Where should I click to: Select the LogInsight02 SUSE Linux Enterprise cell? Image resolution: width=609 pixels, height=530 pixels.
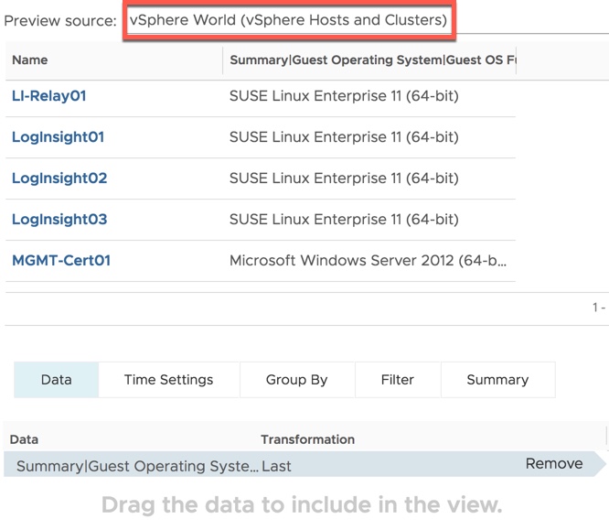tap(344, 178)
